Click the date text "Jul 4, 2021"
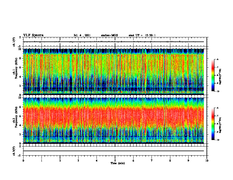Viewport: 233px width, 180px height. [x=82, y=35]
